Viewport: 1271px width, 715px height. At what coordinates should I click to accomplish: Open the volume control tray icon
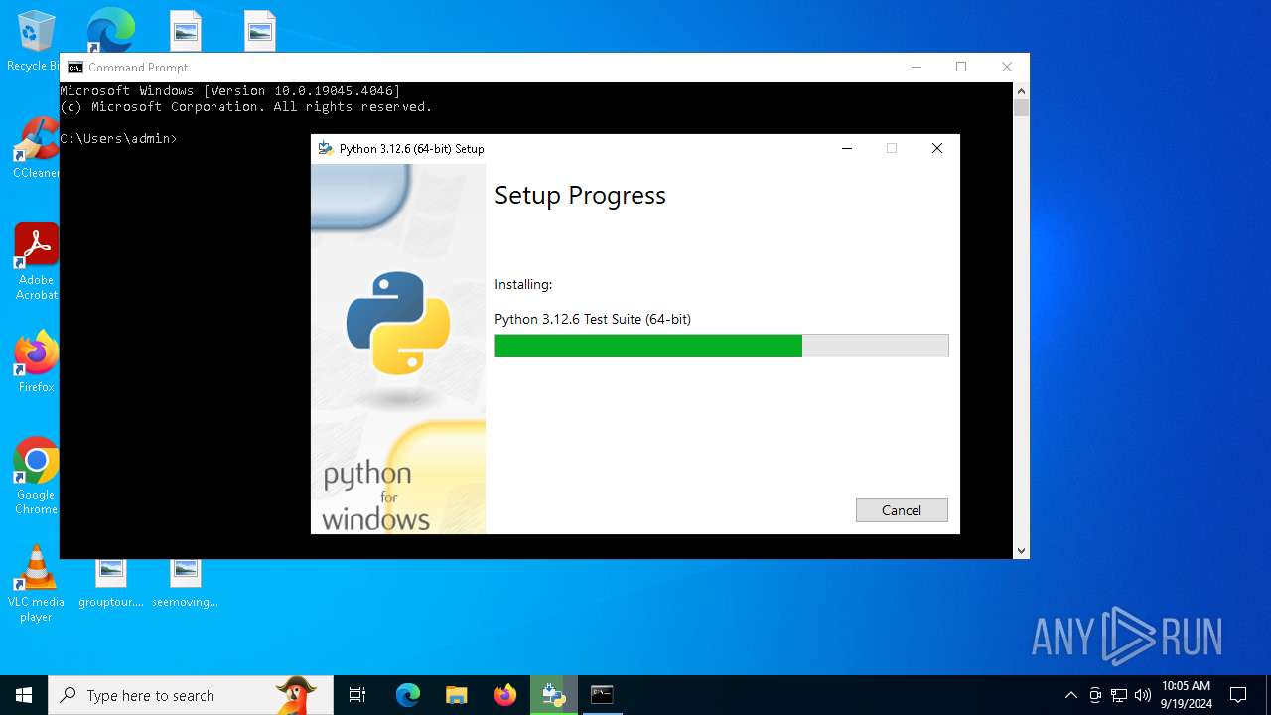(1143, 695)
